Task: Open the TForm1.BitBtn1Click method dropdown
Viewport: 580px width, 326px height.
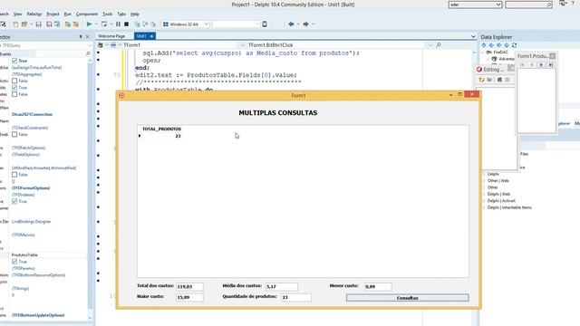Action: [x=430, y=45]
